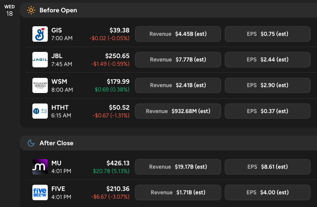The width and height of the screenshot is (317, 207).
Task: Select the Williams Sonoma logo icon
Action: [x=40, y=85]
